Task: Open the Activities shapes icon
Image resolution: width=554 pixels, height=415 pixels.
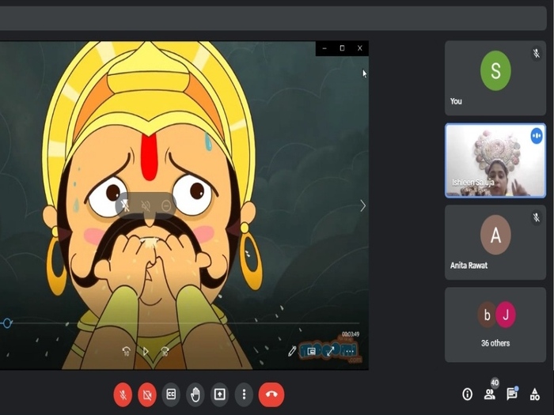Action: coord(534,394)
